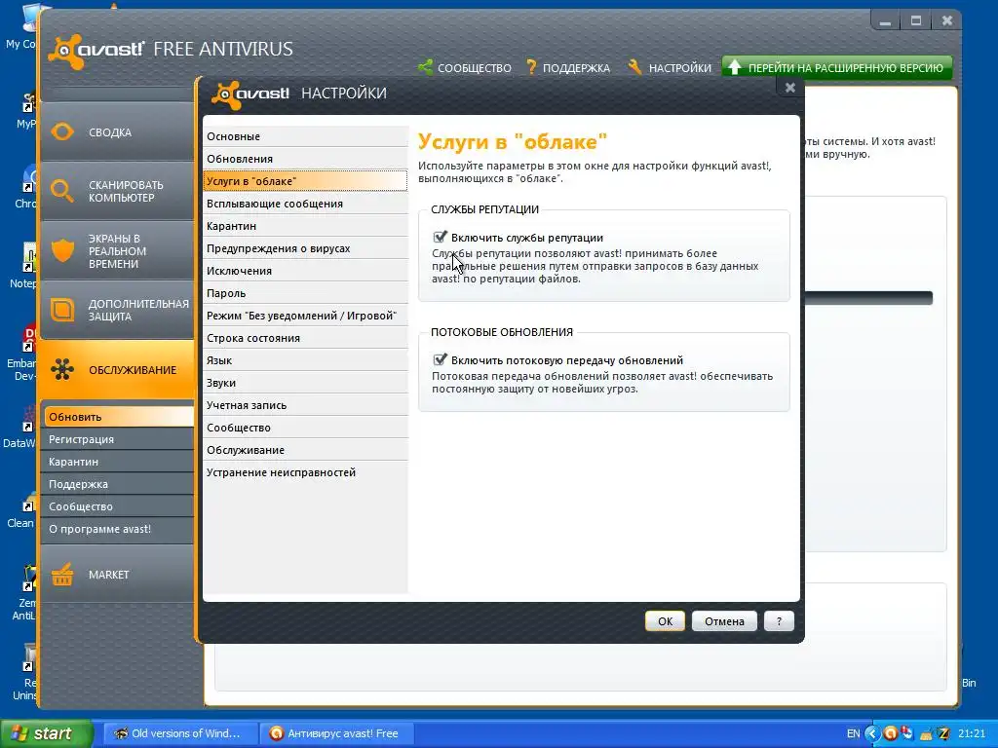Click the yellow Z tray icon

pyautogui.click(x=943, y=733)
